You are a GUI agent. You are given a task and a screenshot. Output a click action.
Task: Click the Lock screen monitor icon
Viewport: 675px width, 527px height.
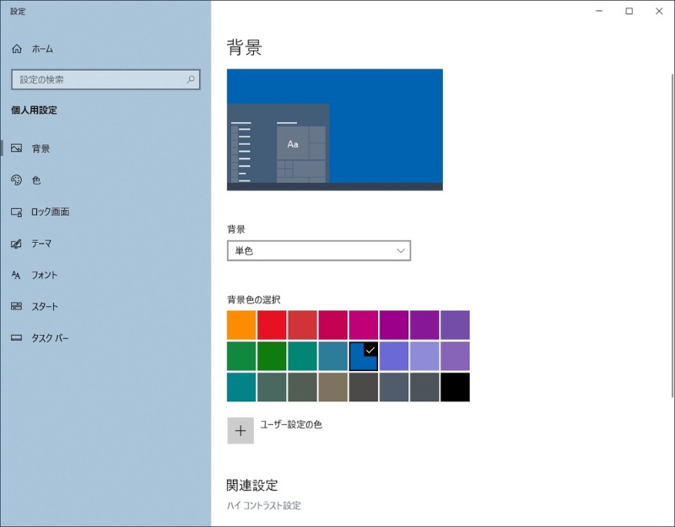click(x=16, y=212)
